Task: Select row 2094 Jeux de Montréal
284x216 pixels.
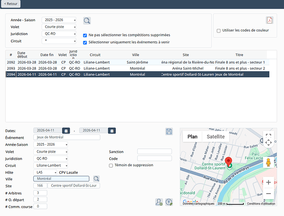Action: point(137,74)
